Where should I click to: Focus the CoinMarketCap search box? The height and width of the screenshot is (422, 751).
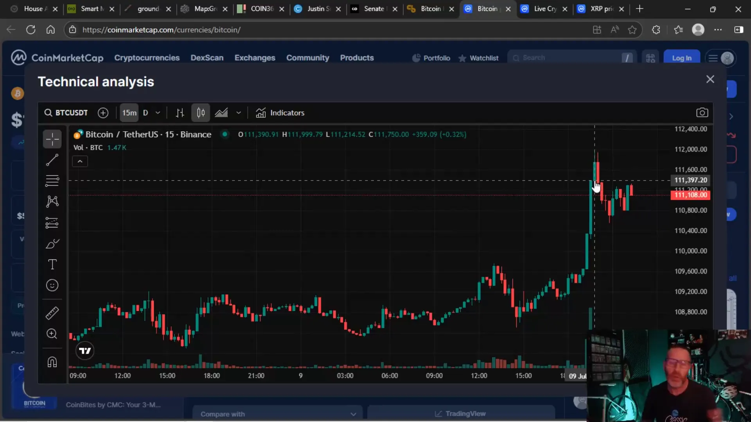click(572, 58)
